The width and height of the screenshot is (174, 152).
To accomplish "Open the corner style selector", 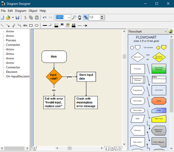I will (x=50, y=25).
